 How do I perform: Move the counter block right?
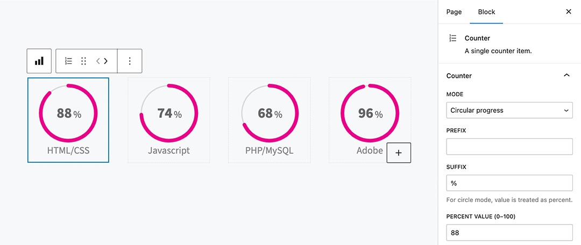(x=106, y=61)
